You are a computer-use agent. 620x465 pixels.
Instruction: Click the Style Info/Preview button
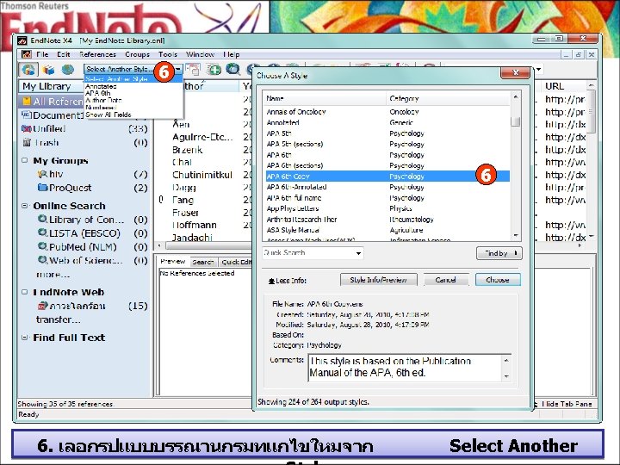tap(378, 280)
